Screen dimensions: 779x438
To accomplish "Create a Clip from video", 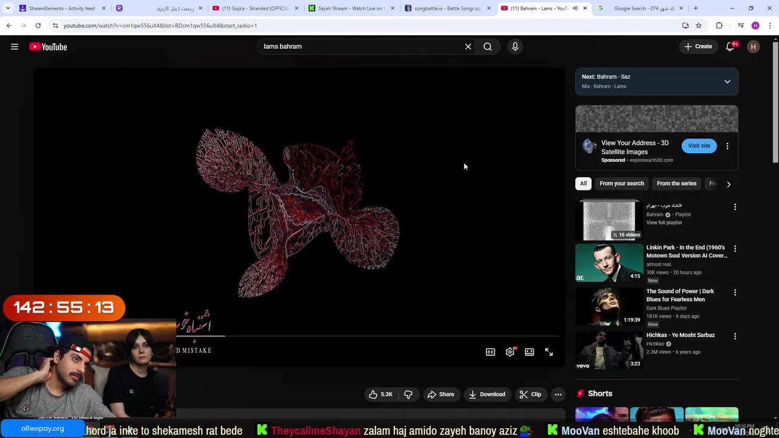I will click(x=530, y=394).
